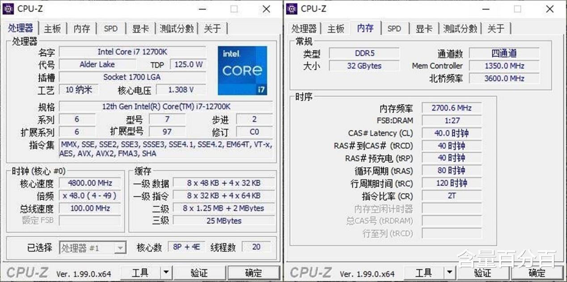
Task: Click the 内存频率 field showing 2700.6 MHz
Action: (x=451, y=108)
